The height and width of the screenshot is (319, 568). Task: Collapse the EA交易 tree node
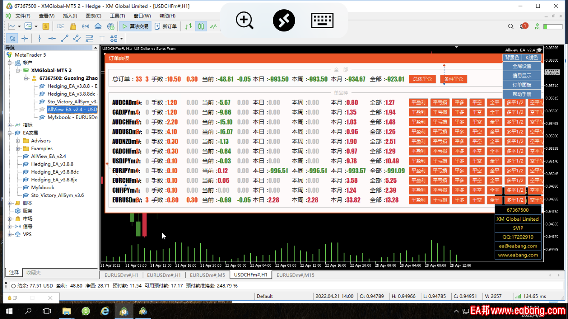(x=10, y=133)
